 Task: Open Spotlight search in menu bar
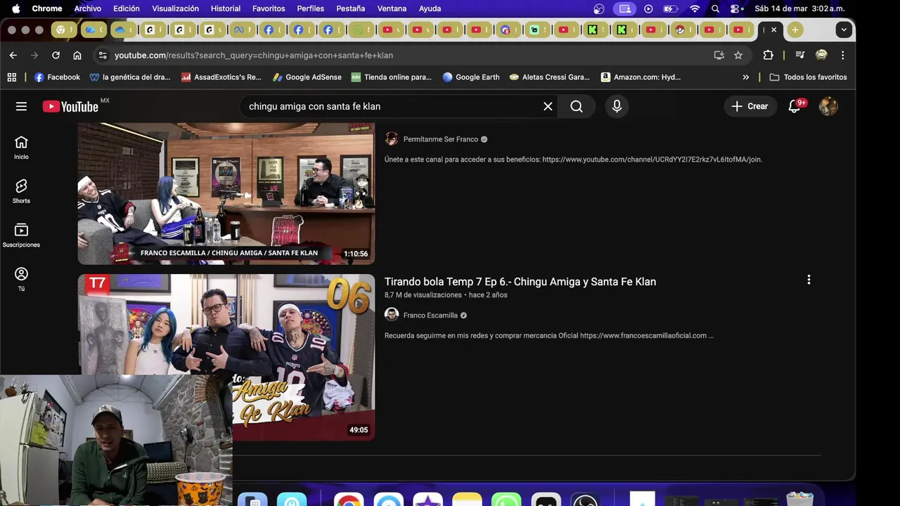[x=715, y=8]
